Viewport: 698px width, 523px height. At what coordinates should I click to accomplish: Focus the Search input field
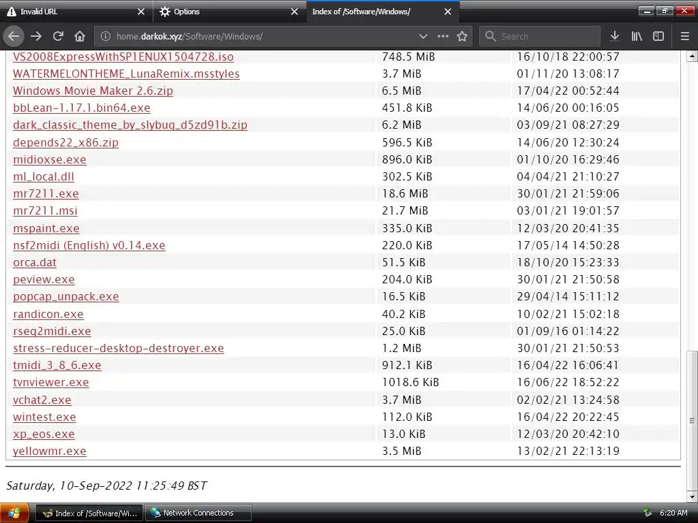540,36
